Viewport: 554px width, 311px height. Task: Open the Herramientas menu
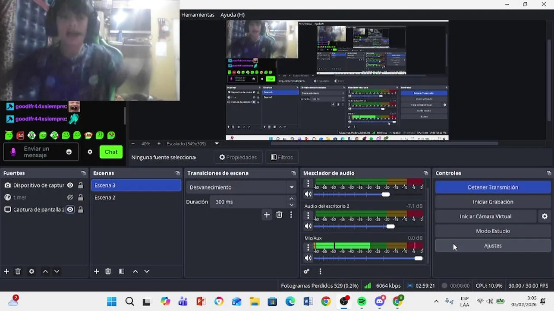click(198, 15)
